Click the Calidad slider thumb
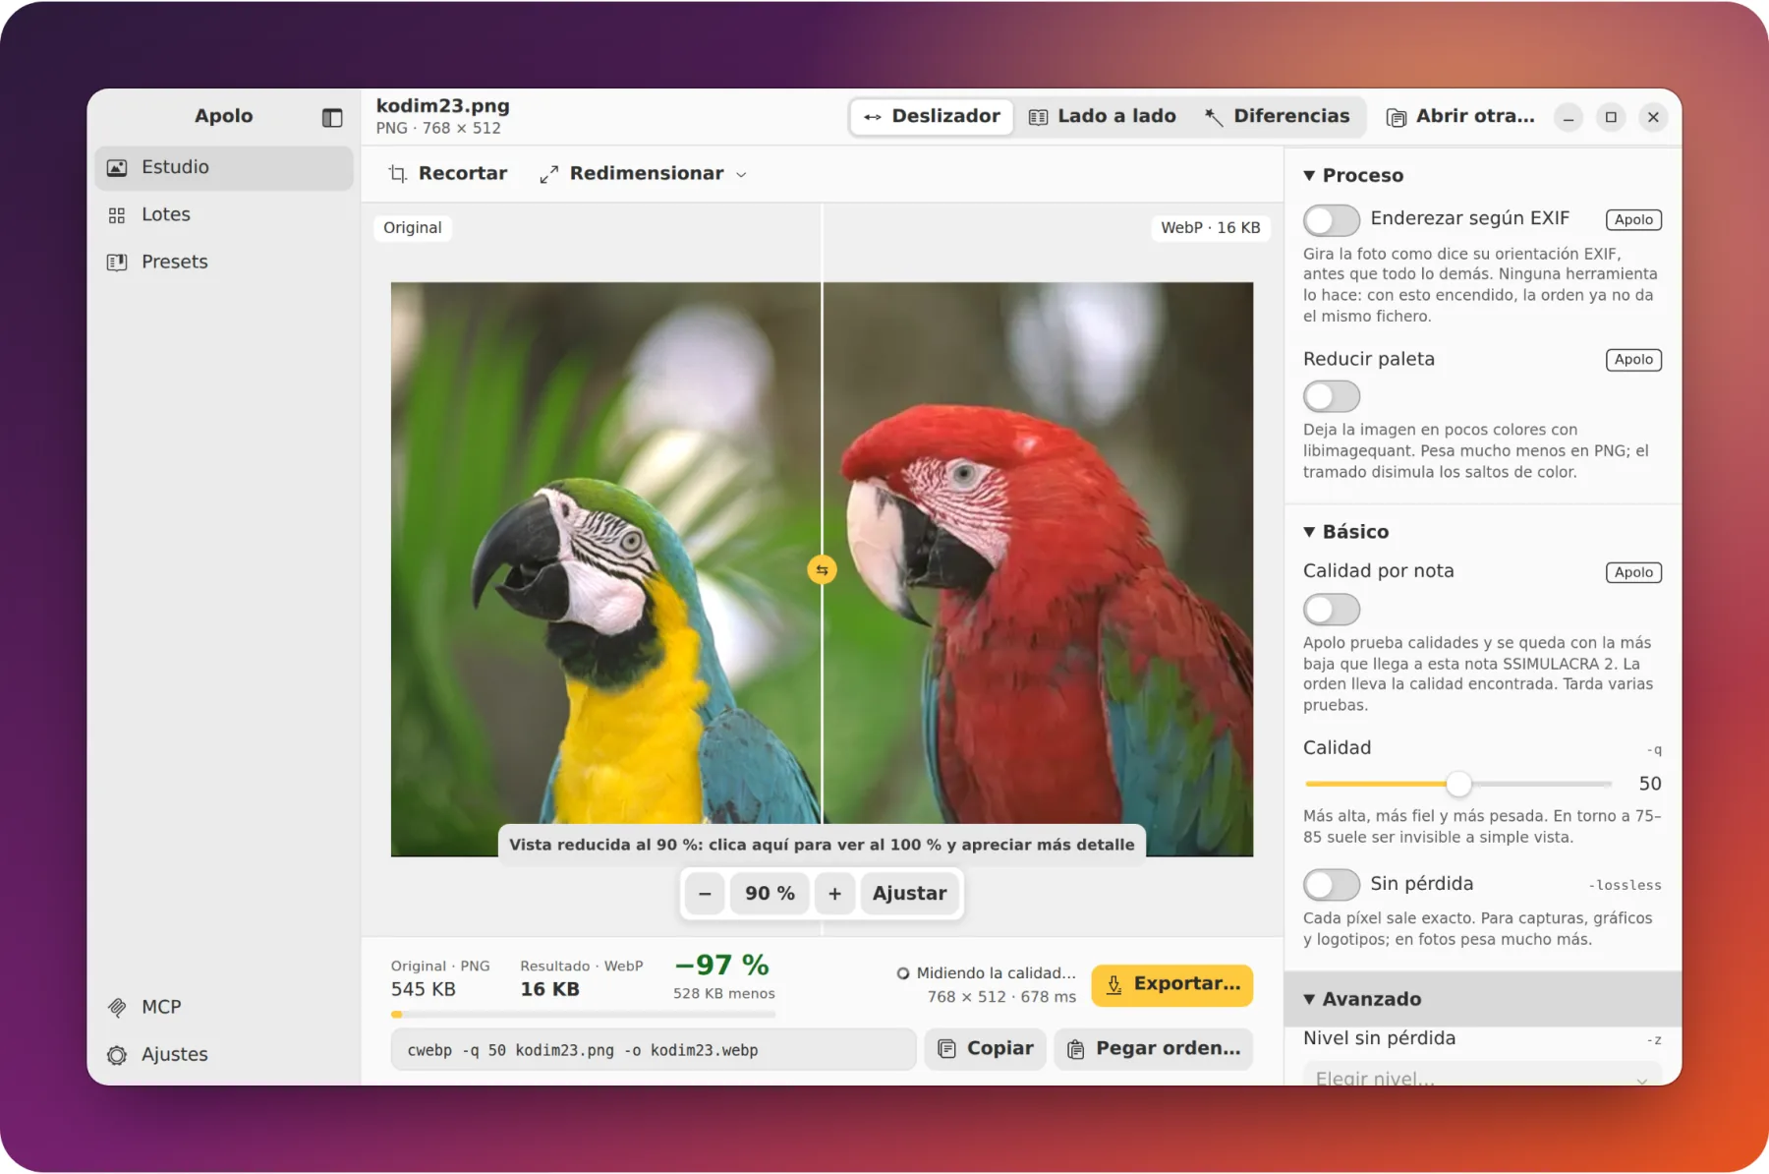This screenshot has height=1174, width=1769. click(1458, 784)
